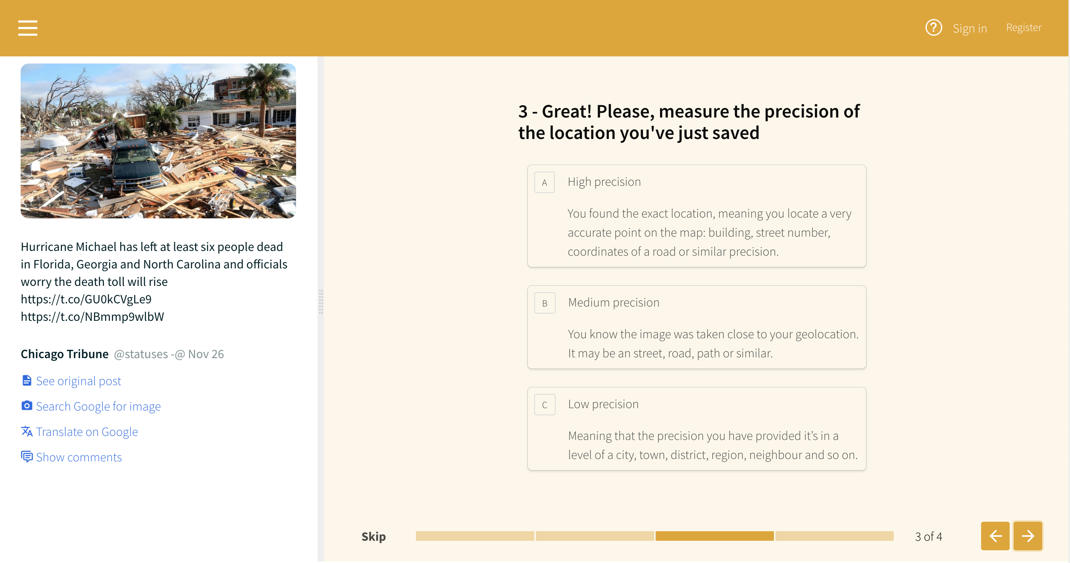Choose the Medium precision option
Viewport: 1070px width, 563px height.
pyautogui.click(x=696, y=327)
